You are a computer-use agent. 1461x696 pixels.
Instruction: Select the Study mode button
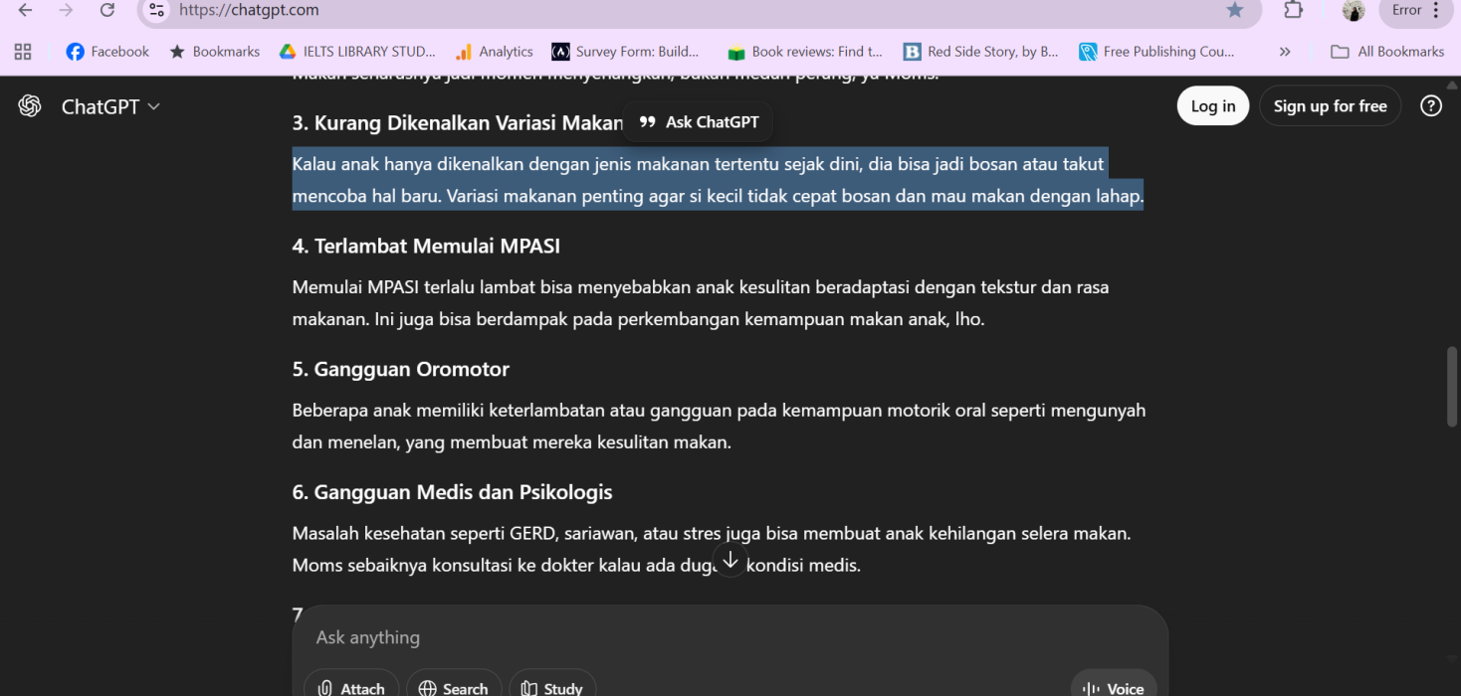[x=552, y=687]
